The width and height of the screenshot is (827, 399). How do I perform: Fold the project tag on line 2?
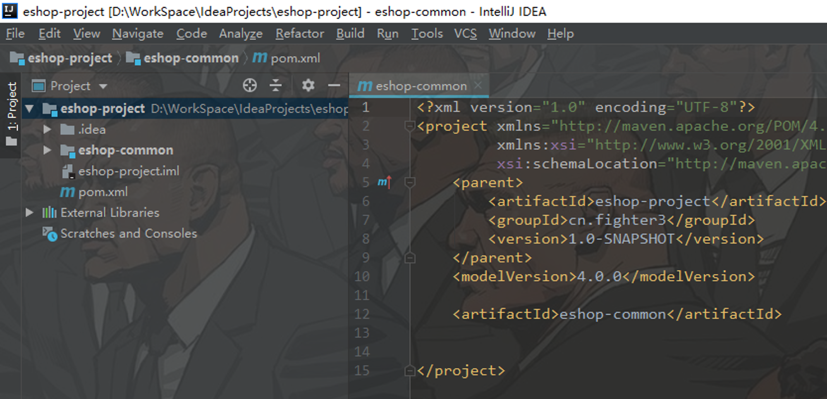pos(410,126)
